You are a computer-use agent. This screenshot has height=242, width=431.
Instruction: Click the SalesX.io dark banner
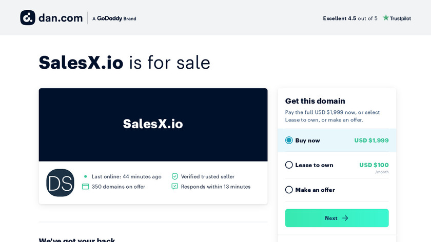[x=153, y=125]
